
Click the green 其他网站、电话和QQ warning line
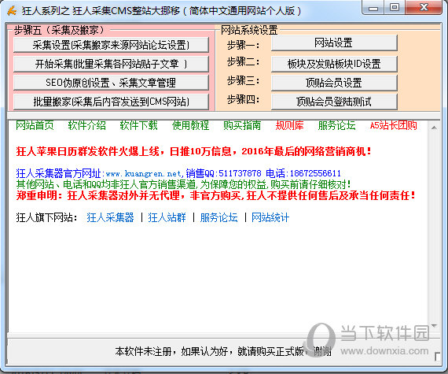pyautogui.click(x=183, y=184)
